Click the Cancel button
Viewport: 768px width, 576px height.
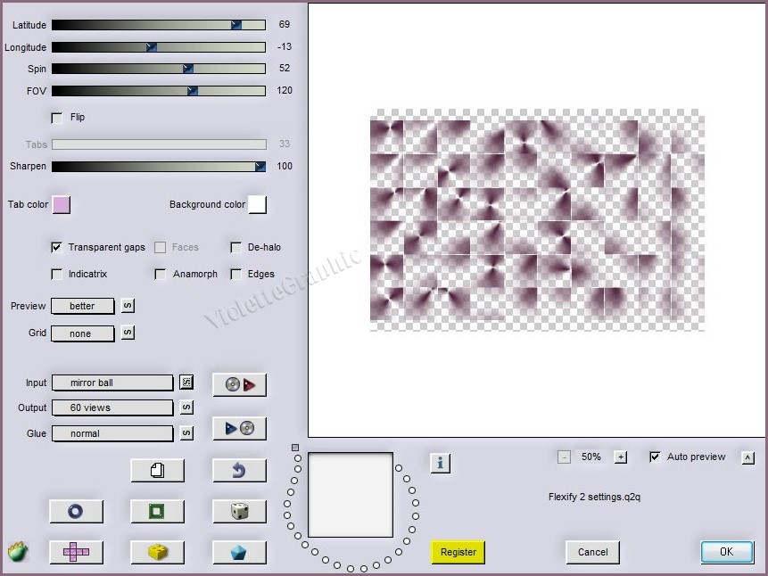click(592, 552)
